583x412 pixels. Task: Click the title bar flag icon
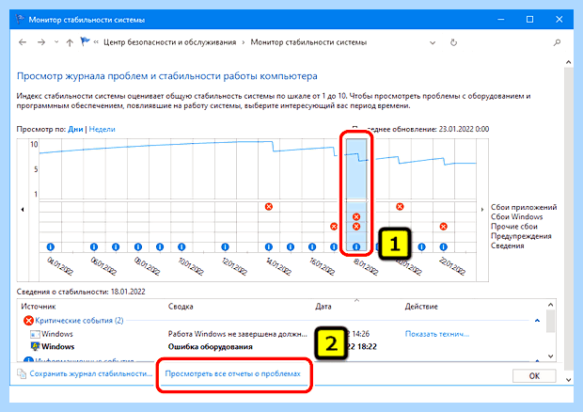20,19
